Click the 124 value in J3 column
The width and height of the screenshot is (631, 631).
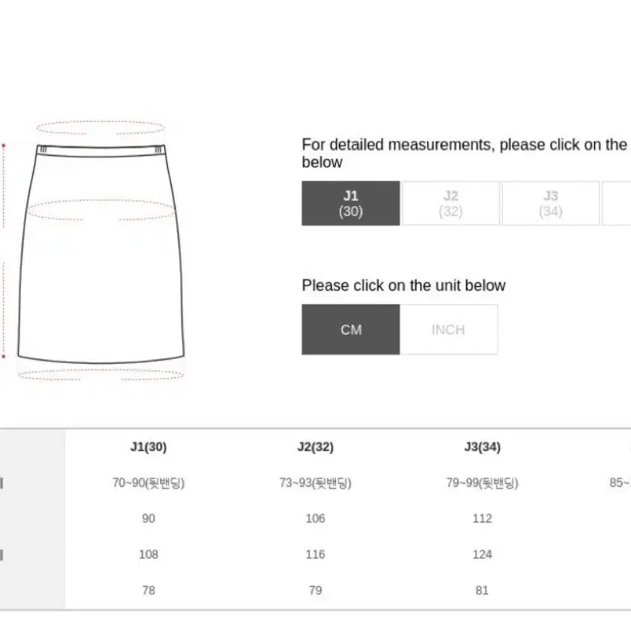coord(483,554)
